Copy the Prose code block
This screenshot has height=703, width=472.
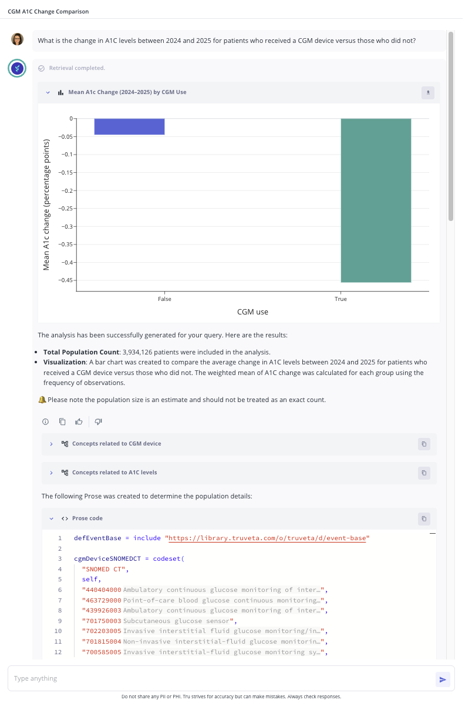pyautogui.click(x=423, y=519)
